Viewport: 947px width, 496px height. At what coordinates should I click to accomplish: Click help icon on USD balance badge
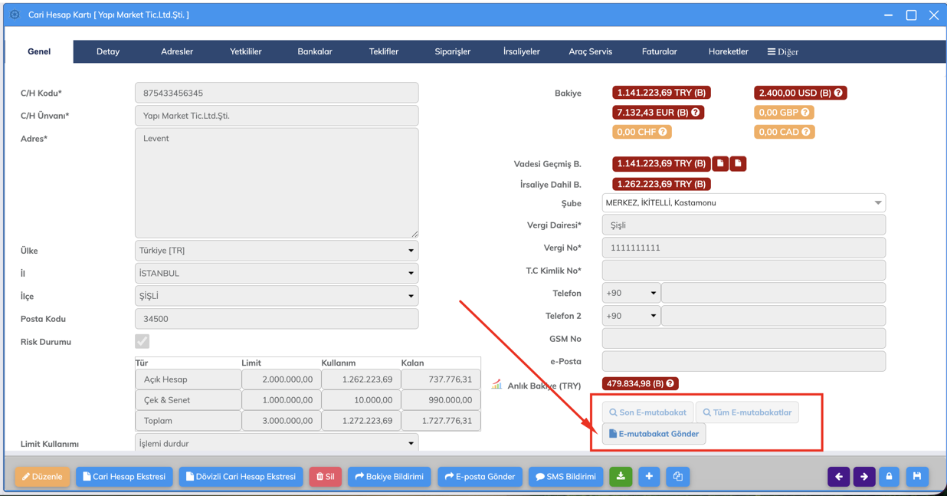(838, 93)
